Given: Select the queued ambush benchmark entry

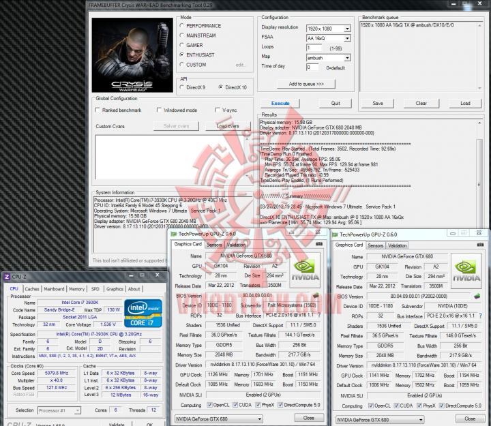Looking at the screenshot, I should point(407,25).
